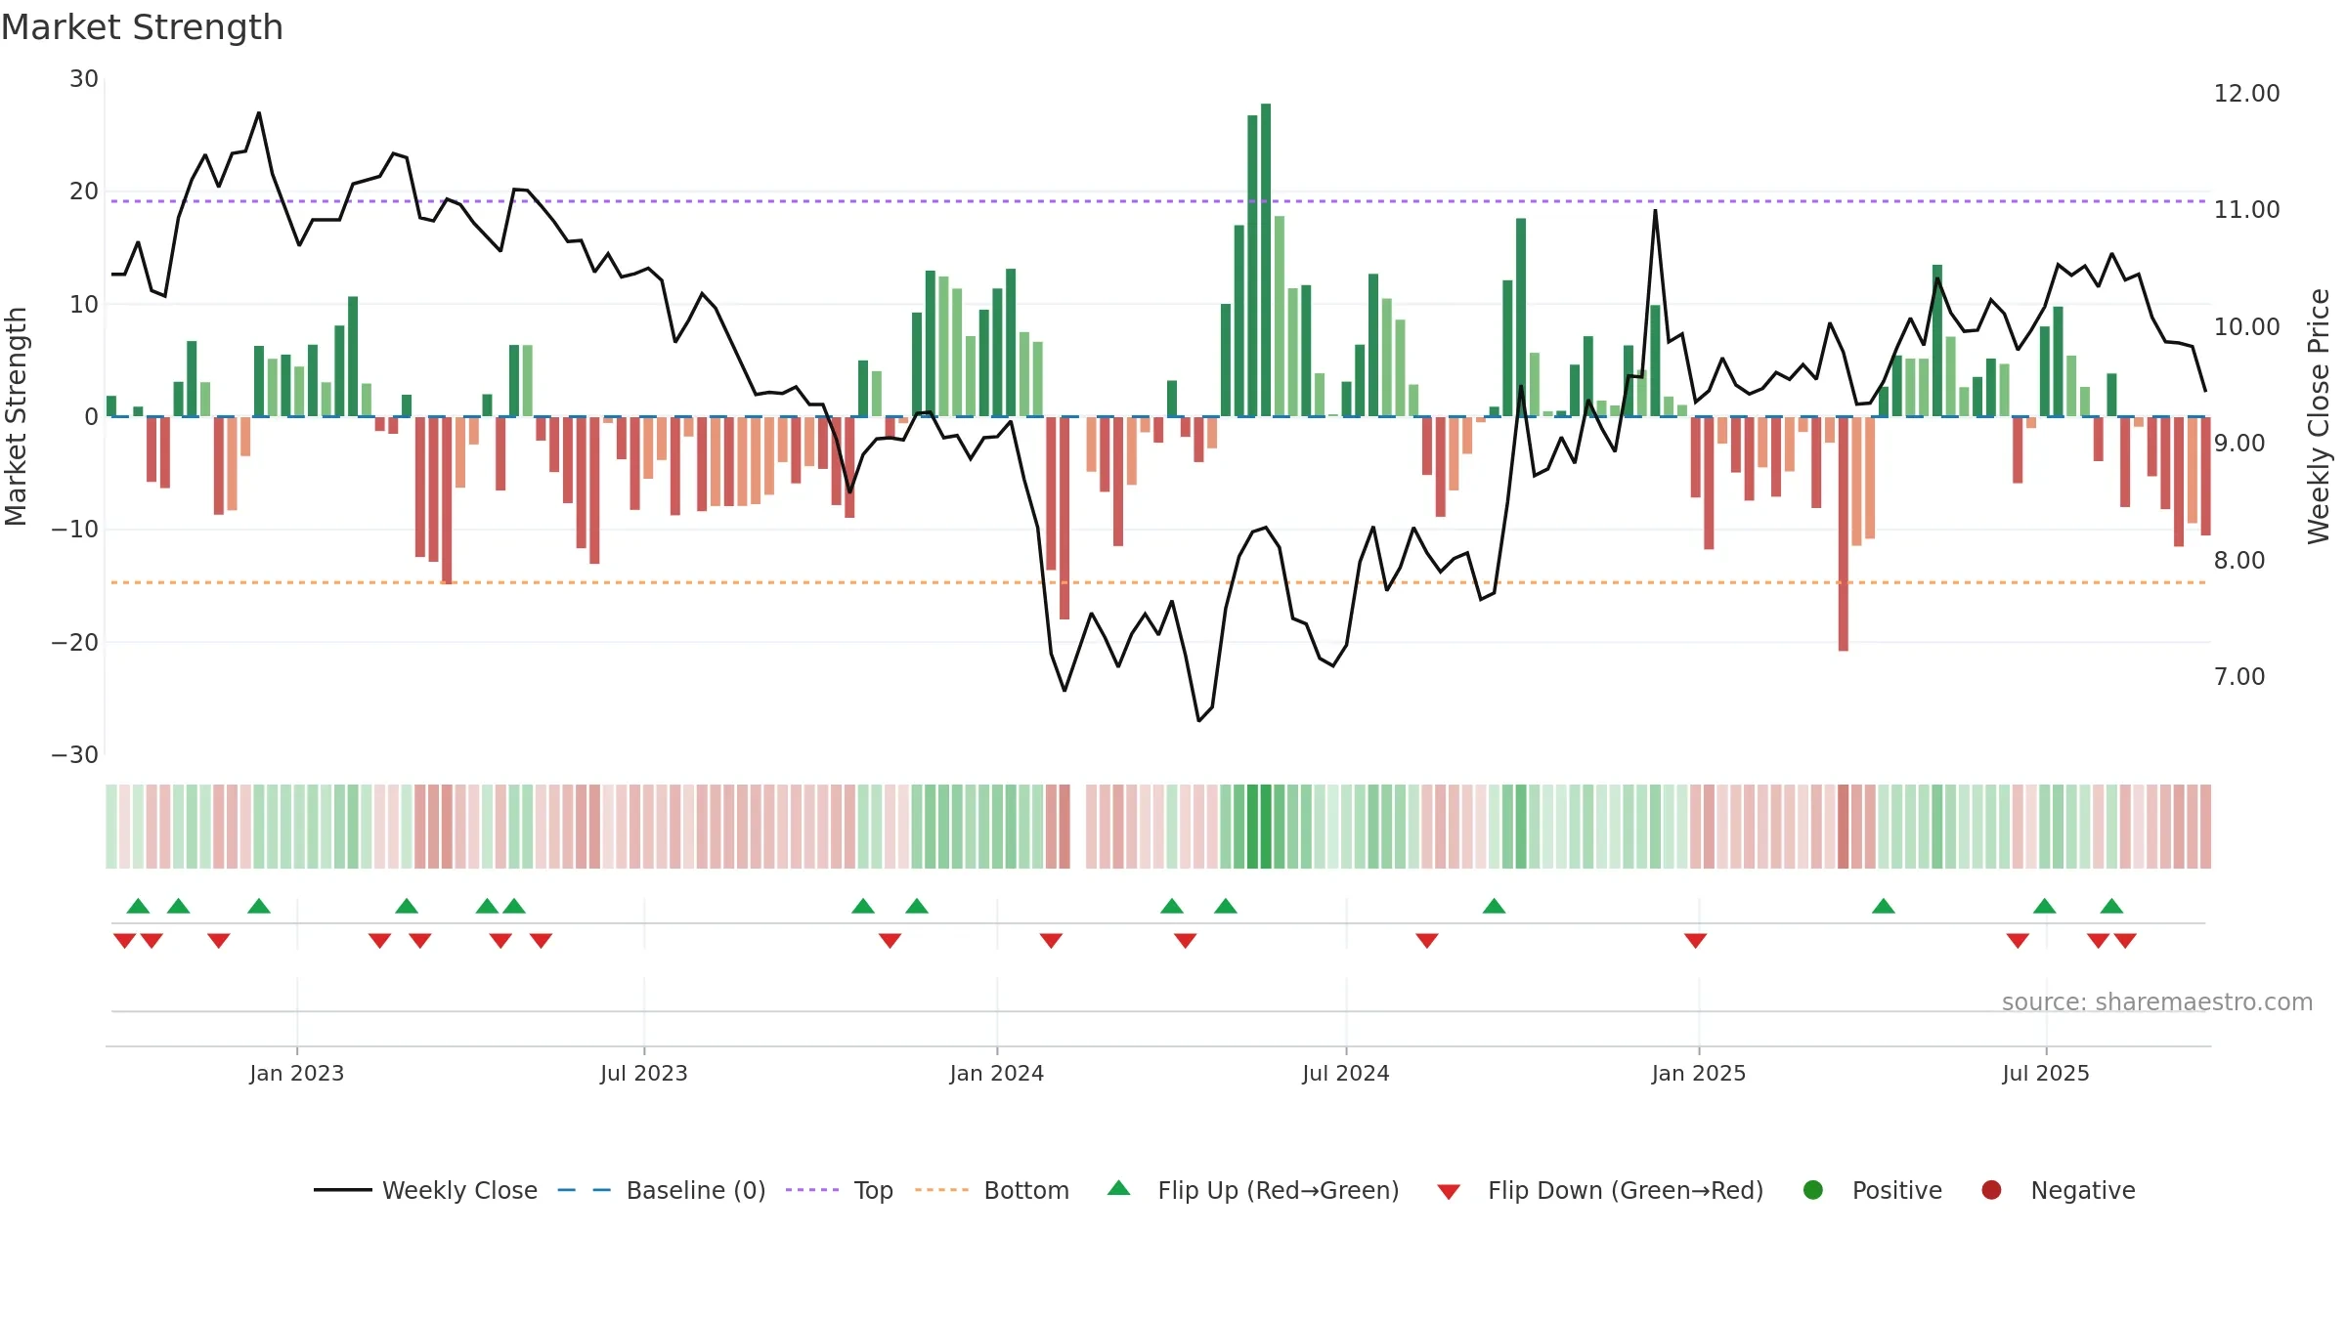2346x1319 pixels.
Task: Toggle the Top dotted line legend entry
Action: [840, 1190]
